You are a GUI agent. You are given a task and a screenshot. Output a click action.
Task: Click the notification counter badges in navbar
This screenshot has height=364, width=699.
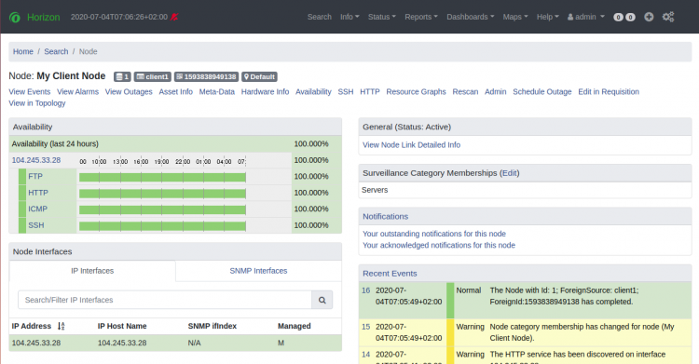(x=624, y=17)
